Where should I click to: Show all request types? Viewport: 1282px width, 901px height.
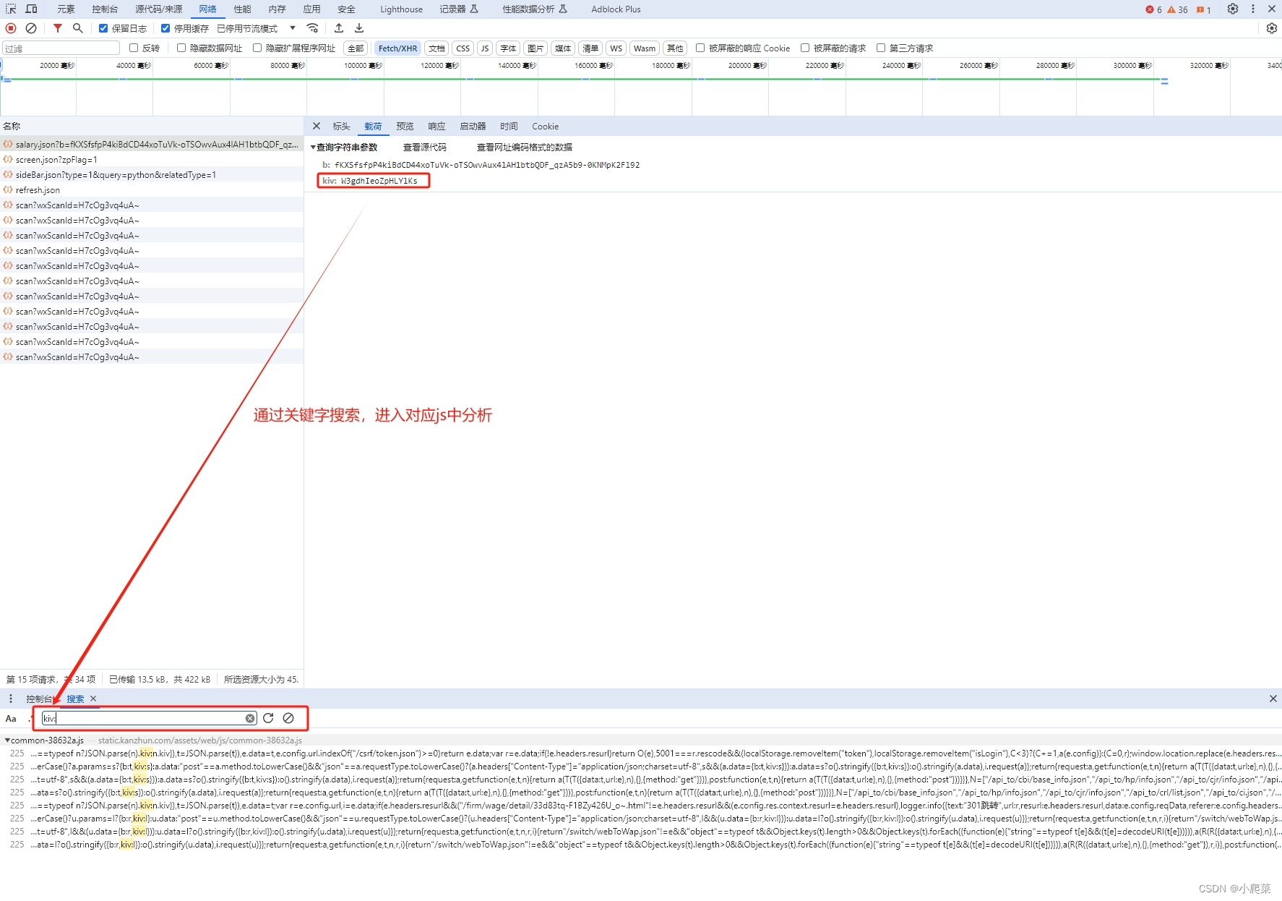click(356, 48)
